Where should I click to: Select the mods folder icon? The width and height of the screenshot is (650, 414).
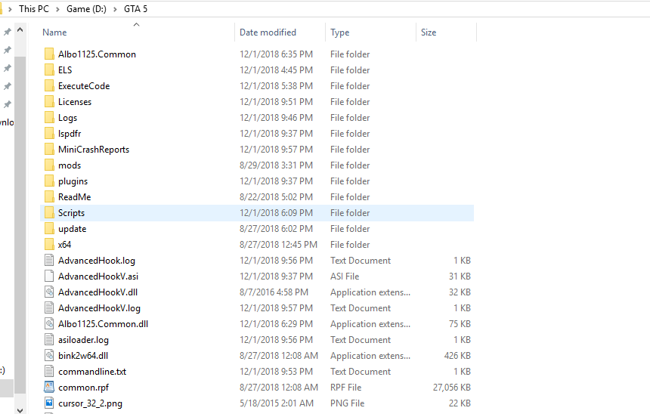click(x=49, y=165)
